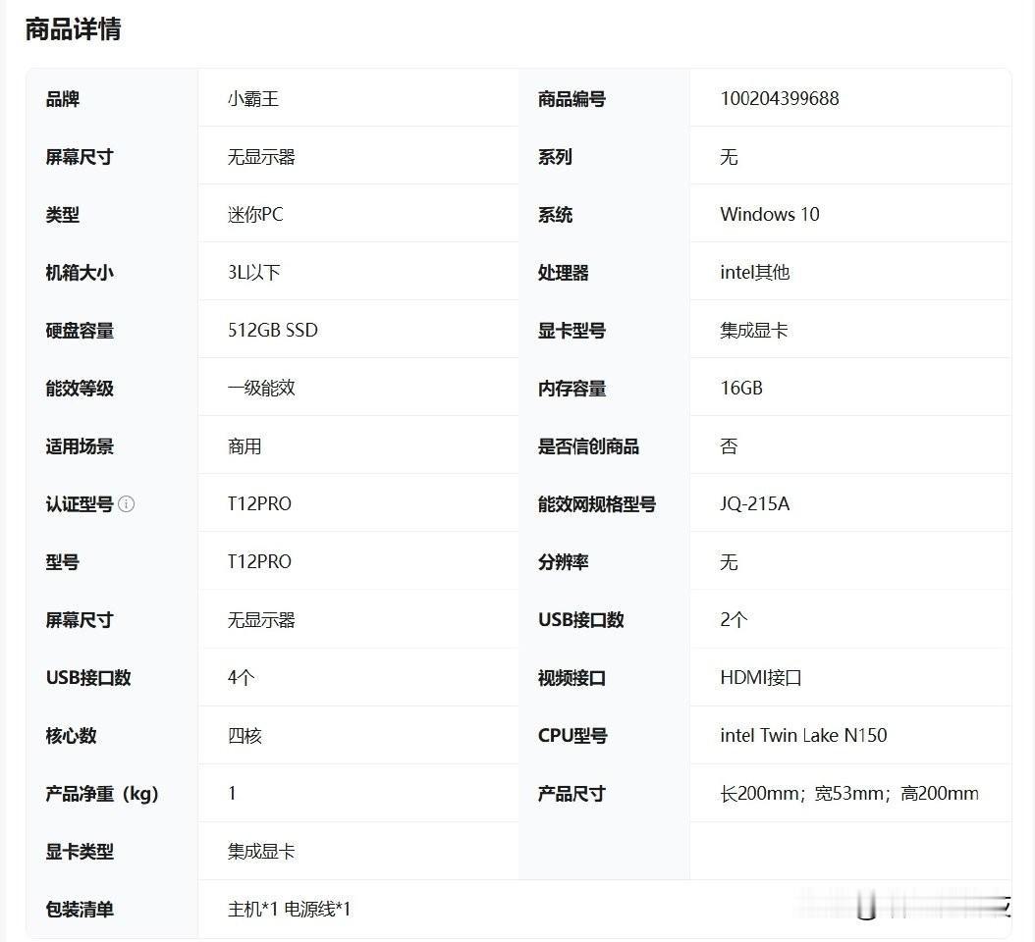Image resolution: width=1035 pixels, height=942 pixels.
Task: Select the 主机*1 电源线*1 value
Action: 289,910
